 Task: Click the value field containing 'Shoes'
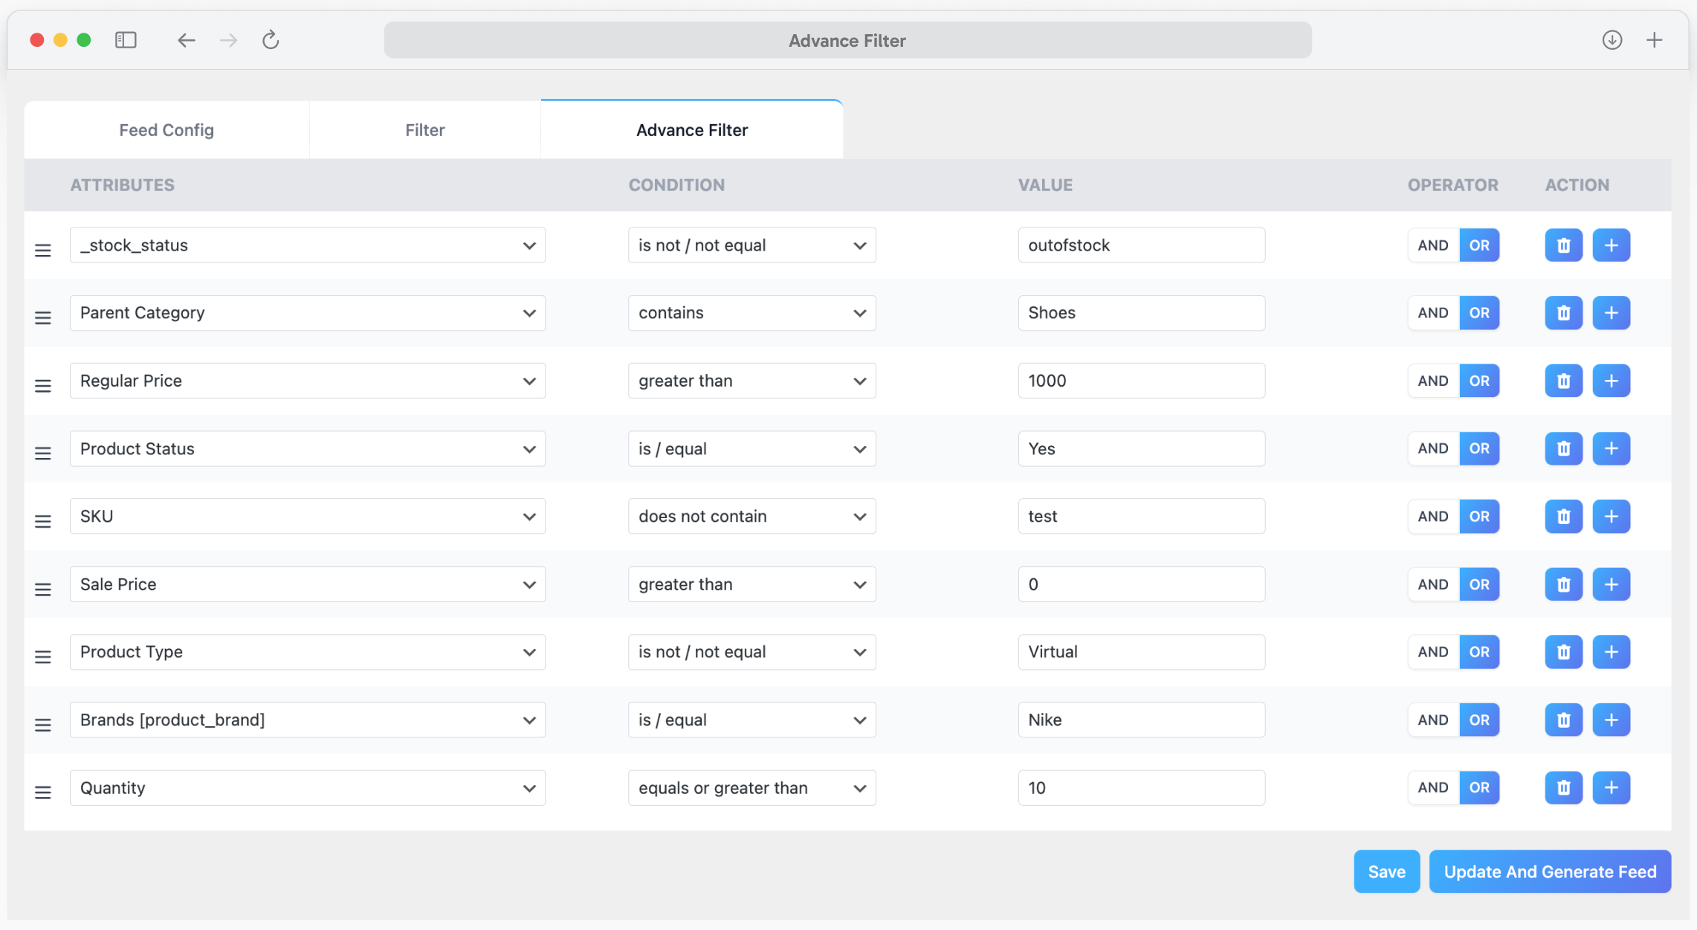[x=1141, y=313]
